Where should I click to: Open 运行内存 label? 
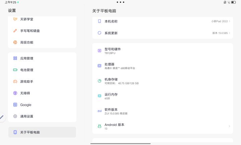click(x=111, y=94)
